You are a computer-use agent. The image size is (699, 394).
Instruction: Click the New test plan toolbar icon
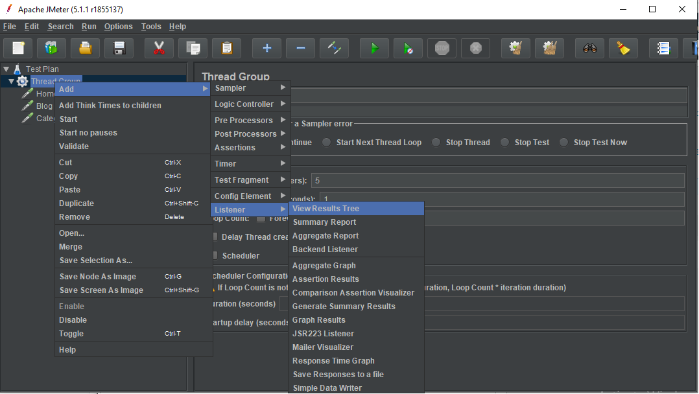[18, 48]
